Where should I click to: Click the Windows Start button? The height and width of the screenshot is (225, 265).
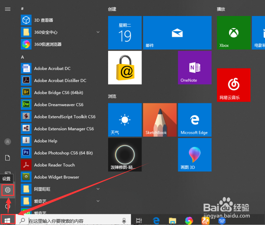coord(7,220)
